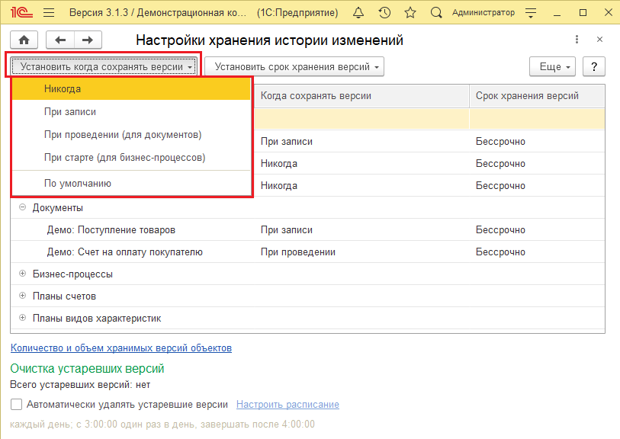The width and height of the screenshot is (620, 439).
Task: Click Бизнес-процессы group label
Action: click(x=72, y=274)
